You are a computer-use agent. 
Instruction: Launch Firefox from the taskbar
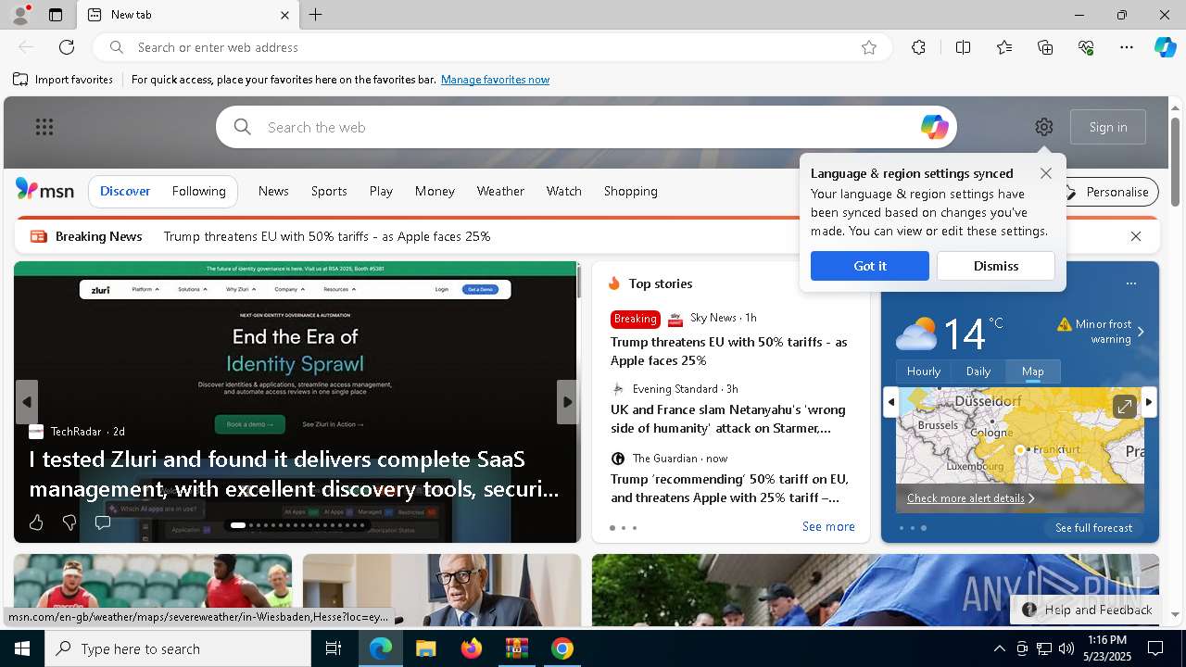pyautogui.click(x=471, y=648)
